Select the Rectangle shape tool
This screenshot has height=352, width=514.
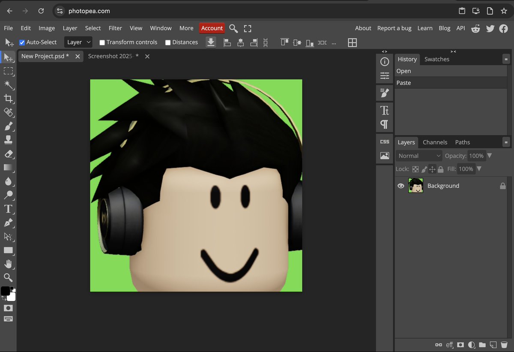8,250
